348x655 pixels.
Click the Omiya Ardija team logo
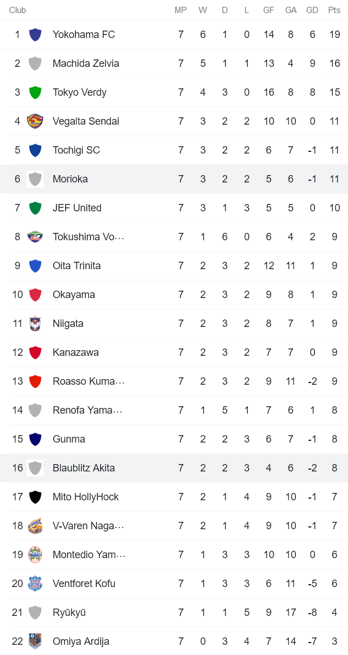tap(35, 641)
